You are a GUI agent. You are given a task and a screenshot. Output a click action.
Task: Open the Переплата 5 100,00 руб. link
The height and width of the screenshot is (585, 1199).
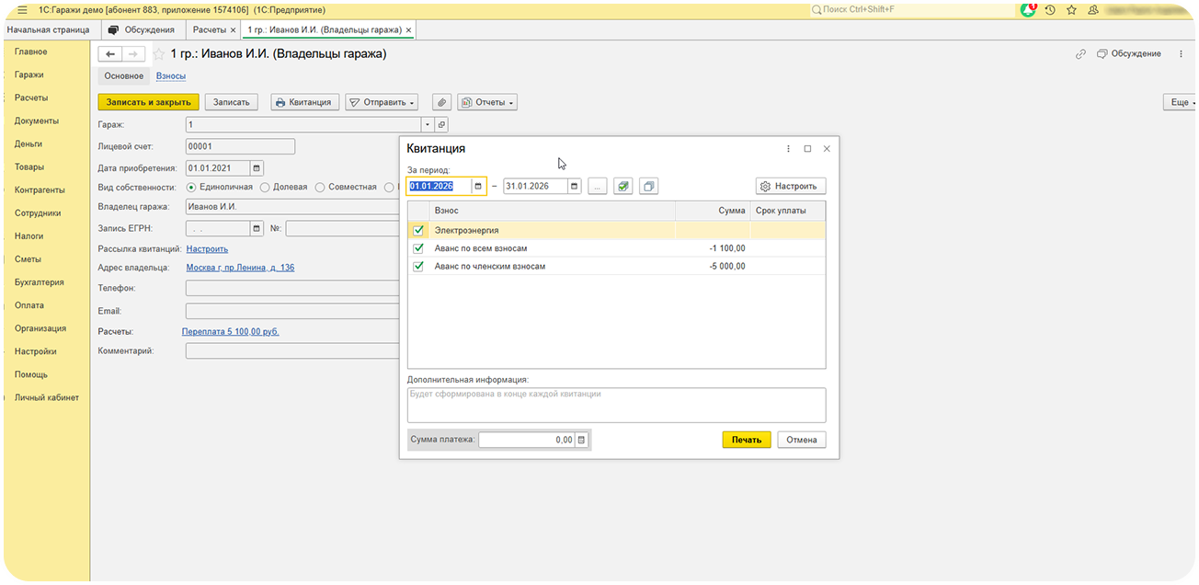[230, 331]
